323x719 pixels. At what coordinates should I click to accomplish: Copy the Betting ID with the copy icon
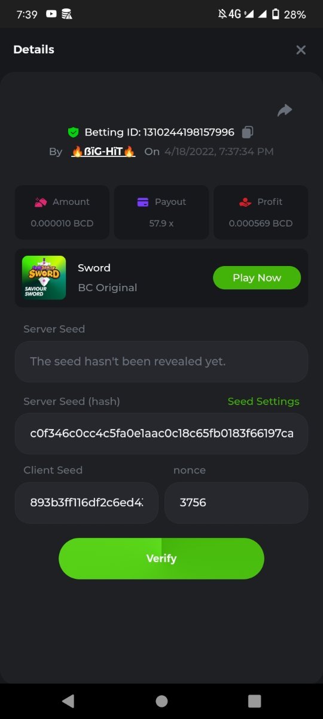pyautogui.click(x=248, y=132)
